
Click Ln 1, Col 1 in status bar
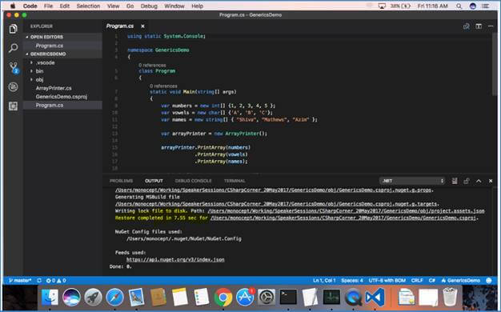point(324,280)
